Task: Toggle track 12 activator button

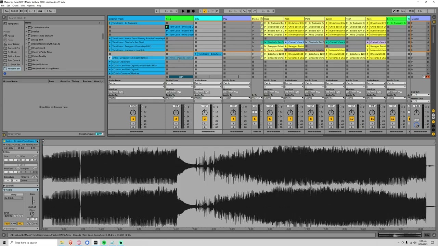Action: pos(392,119)
